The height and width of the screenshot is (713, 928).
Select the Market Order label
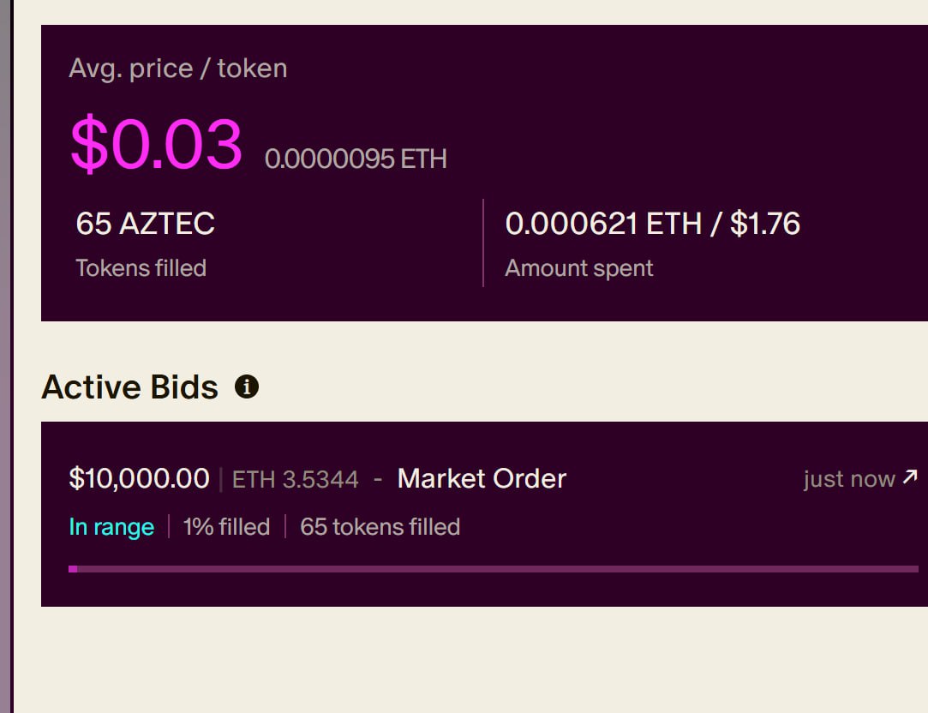[482, 478]
